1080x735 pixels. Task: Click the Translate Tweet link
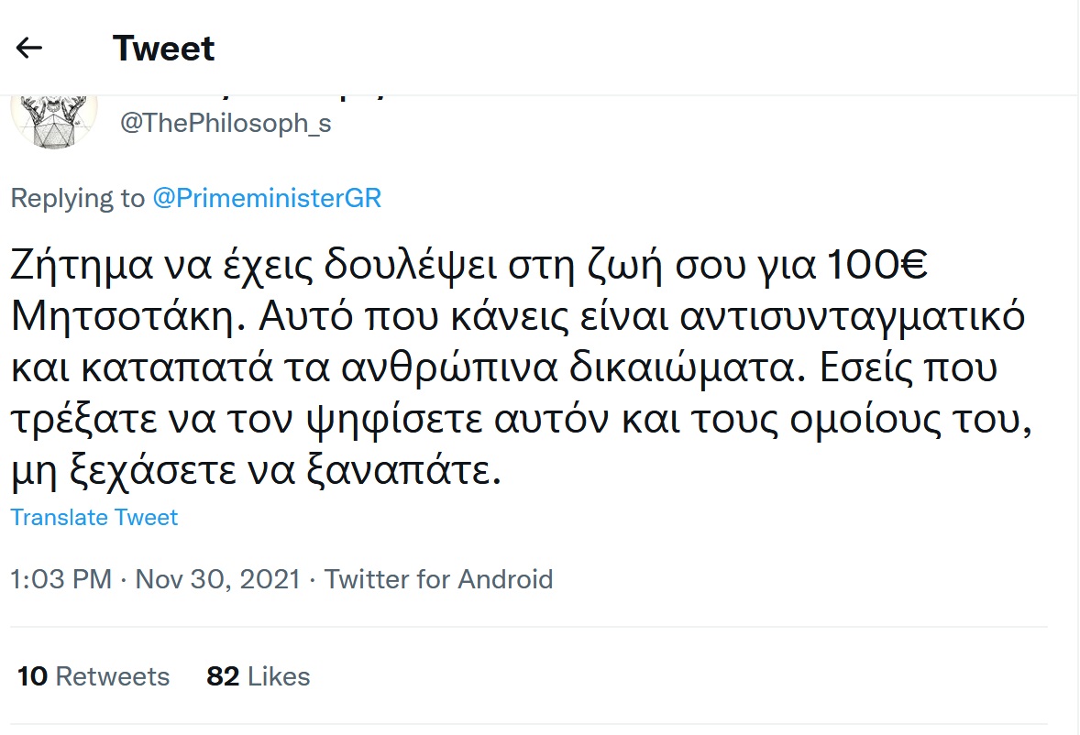(x=94, y=518)
